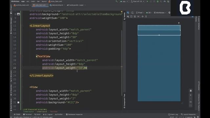Open the Event Log
The width and height of the screenshot is (210, 118).
point(173,114)
